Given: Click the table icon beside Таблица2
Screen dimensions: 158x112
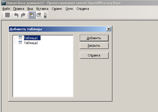Looking at the screenshot, I should click(x=20, y=42).
